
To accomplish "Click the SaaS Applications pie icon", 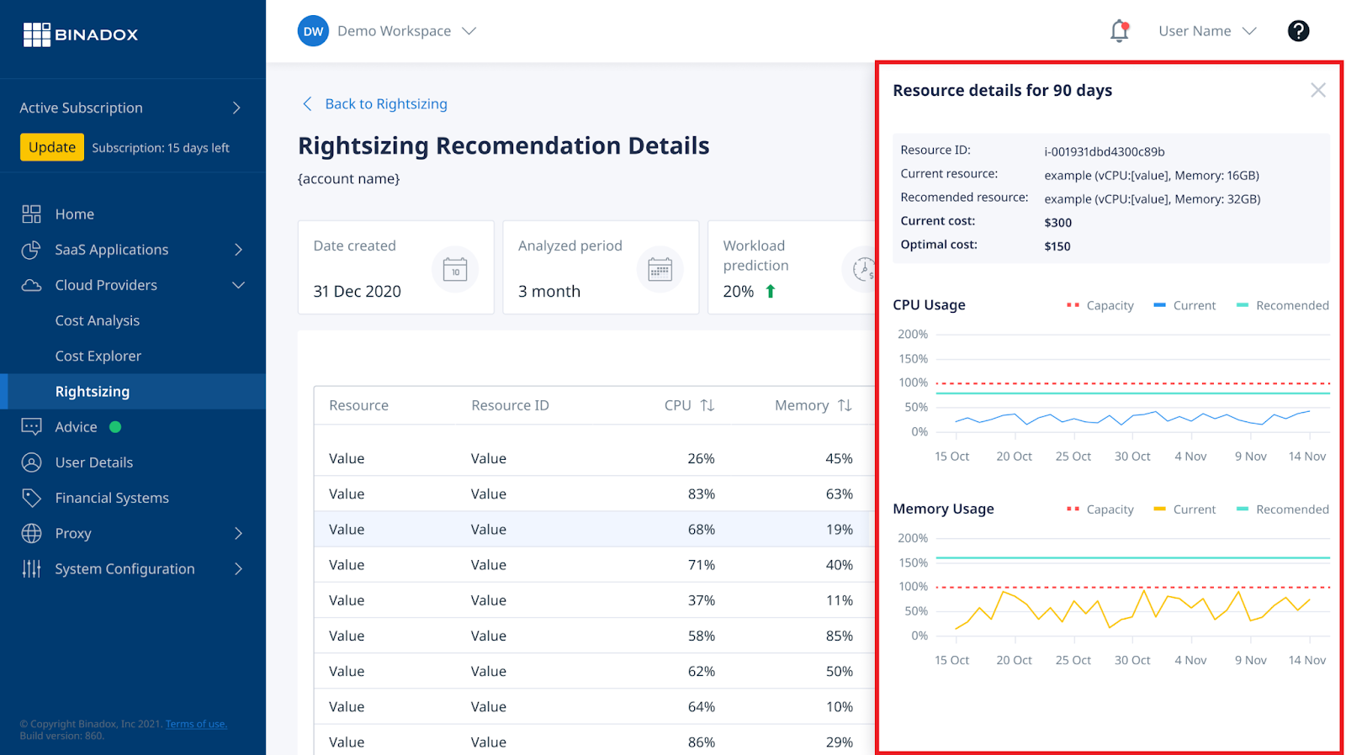I will click(x=31, y=250).
